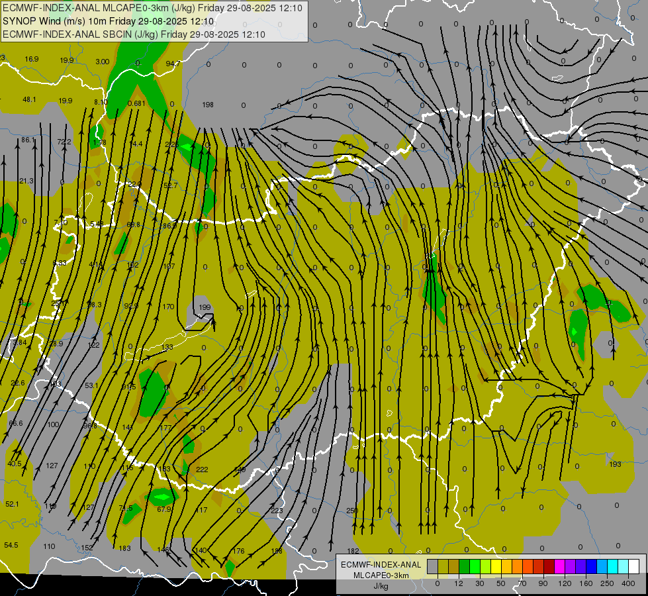Click the map value 21.3
Viewport: 648px width, 596px height.
pos(26,181)
